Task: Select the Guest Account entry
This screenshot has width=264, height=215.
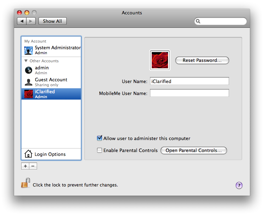Action: coord(51,82)
